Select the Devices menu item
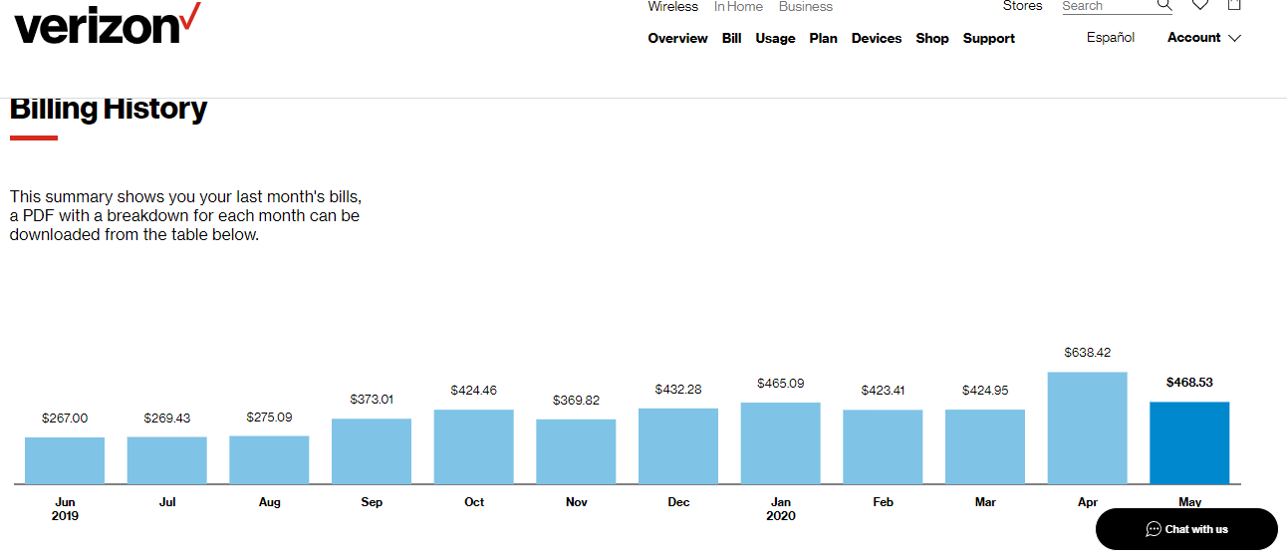 click(877, 38)
